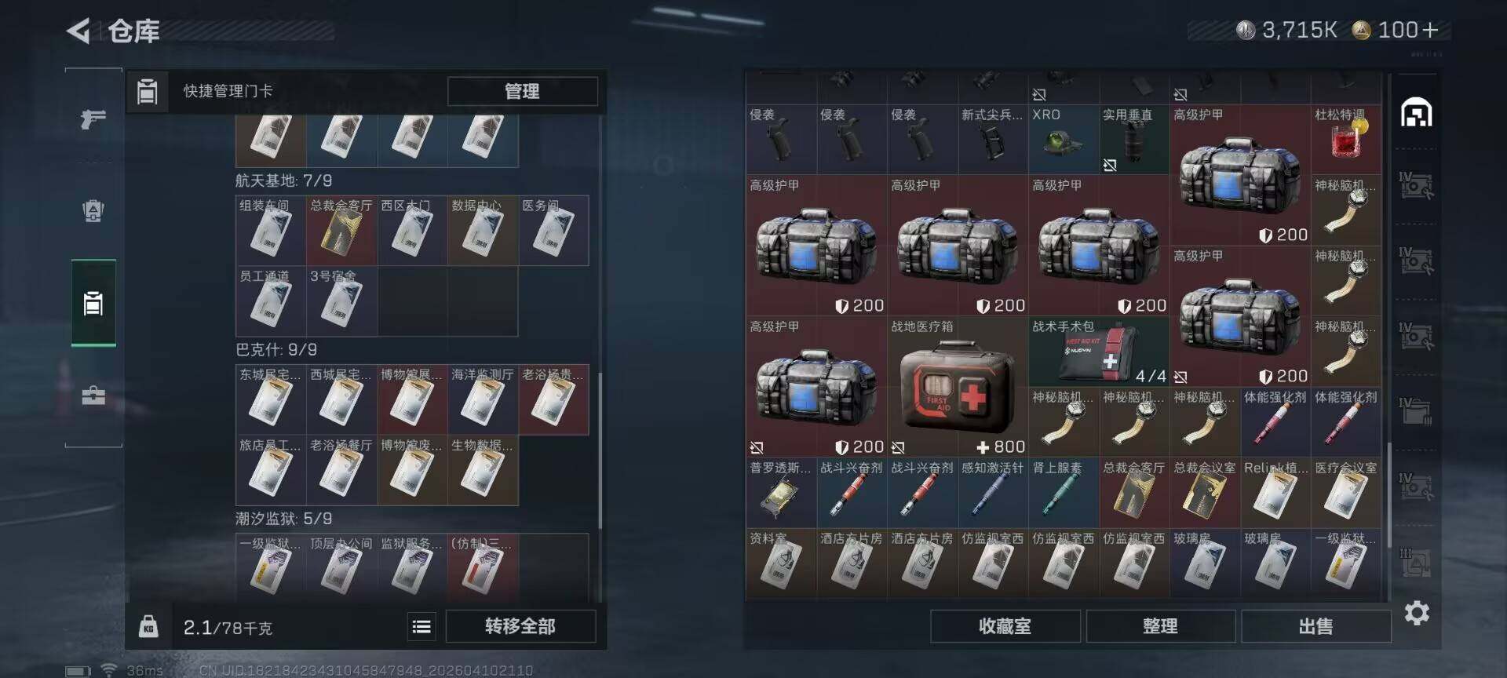Open the 收藏室 collection room
The height and width of the screenshot is (678, 1507).
pos(1005,626)
